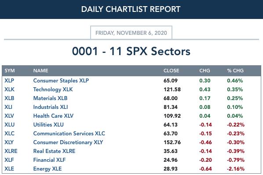Open the XLP symbol link
The image size is (263, 175).
(x=9, y=81)
